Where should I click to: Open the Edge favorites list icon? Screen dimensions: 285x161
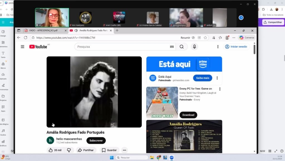220,37
